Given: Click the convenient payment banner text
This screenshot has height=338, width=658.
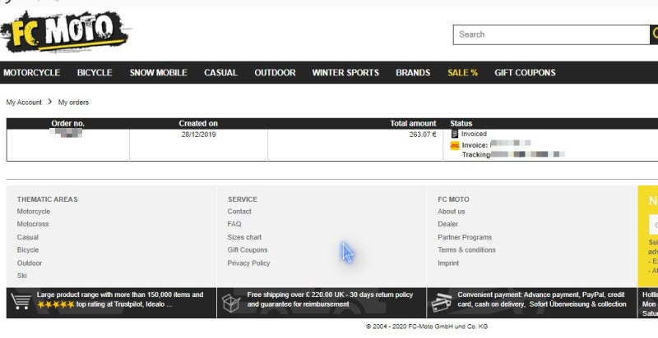Looking at the screenshot, I should 542,299.
